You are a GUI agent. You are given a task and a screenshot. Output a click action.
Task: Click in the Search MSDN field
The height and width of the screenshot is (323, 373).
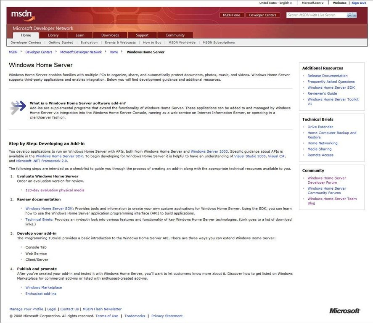tap(316, 15)
